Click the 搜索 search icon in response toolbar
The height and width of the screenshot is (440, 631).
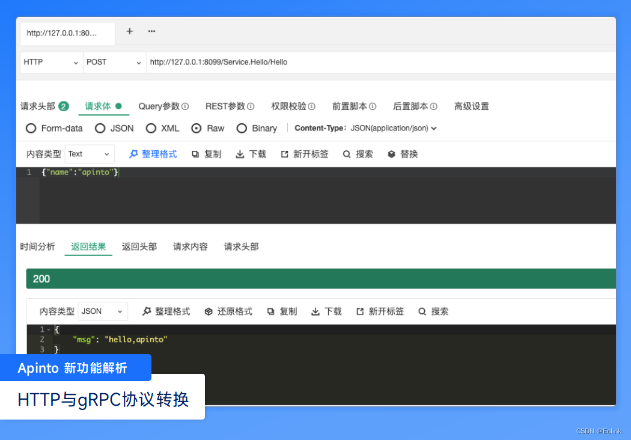[422, 311]
